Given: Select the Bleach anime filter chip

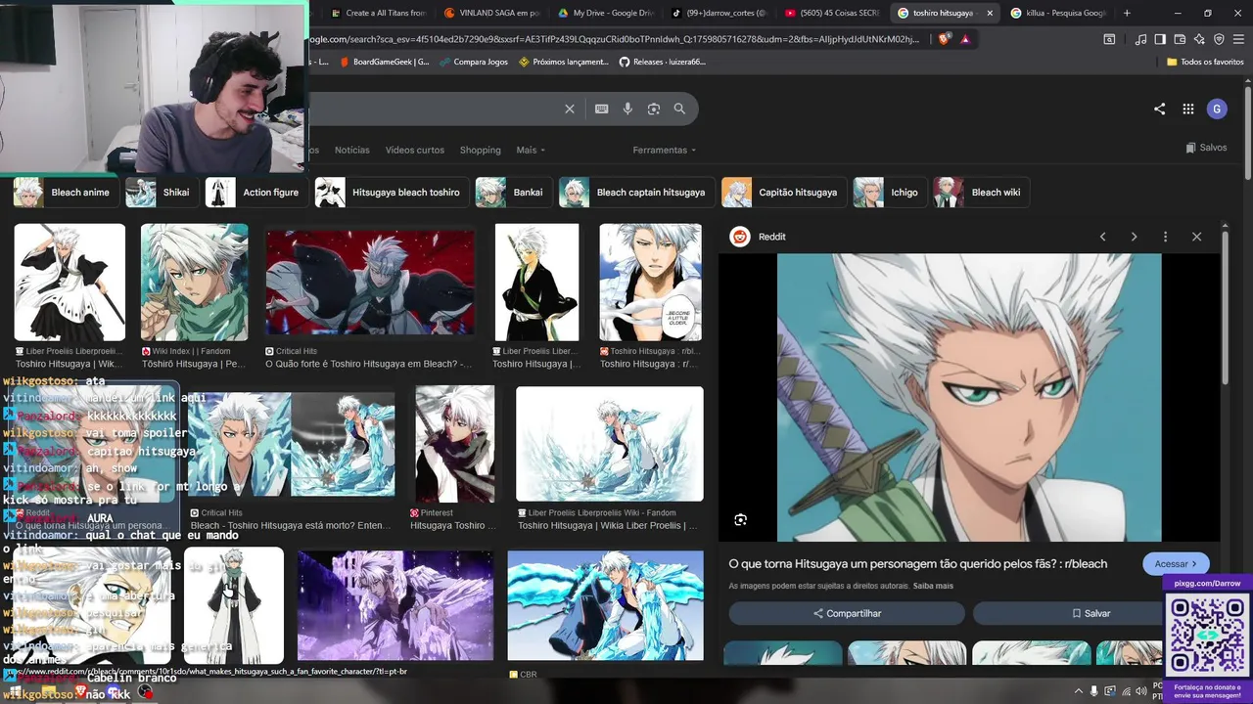Looking at the screenshot, I should [65, 193].
